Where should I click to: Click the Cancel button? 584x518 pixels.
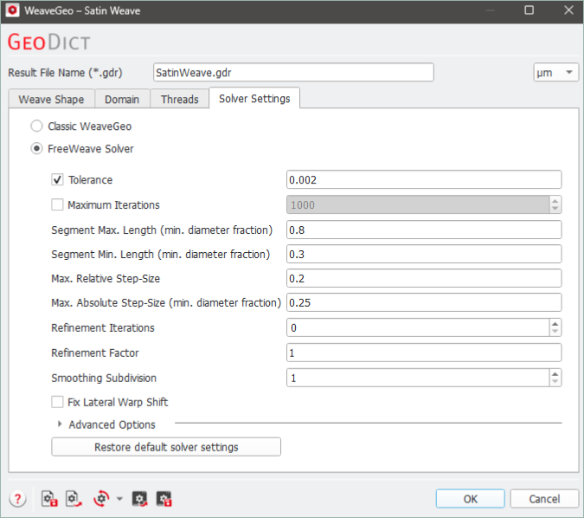point(544,499)
